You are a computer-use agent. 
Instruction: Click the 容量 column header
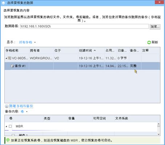point(80,118)
